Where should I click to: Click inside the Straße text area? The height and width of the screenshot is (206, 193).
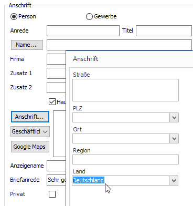[125, 90]
